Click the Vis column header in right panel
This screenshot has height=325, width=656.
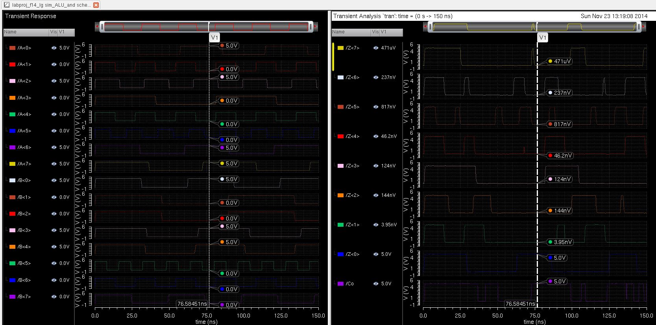[375, 32]
